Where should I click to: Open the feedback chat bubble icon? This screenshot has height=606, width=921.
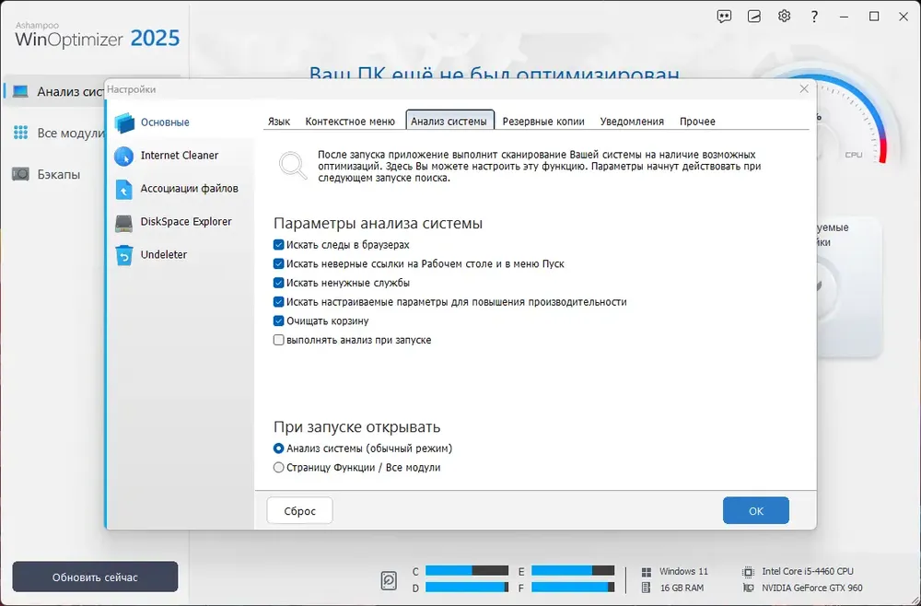[724, 17]
